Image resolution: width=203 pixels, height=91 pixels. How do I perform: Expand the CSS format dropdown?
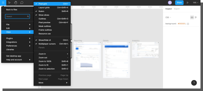tap(168, 17)
